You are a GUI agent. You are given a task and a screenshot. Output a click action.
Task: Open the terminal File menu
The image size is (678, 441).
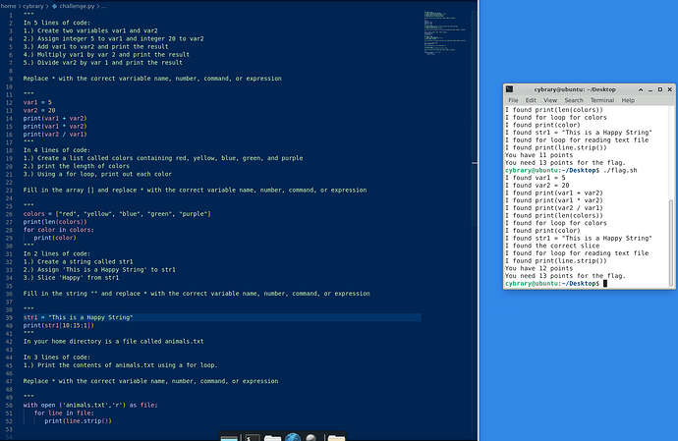tap(513, 100)
